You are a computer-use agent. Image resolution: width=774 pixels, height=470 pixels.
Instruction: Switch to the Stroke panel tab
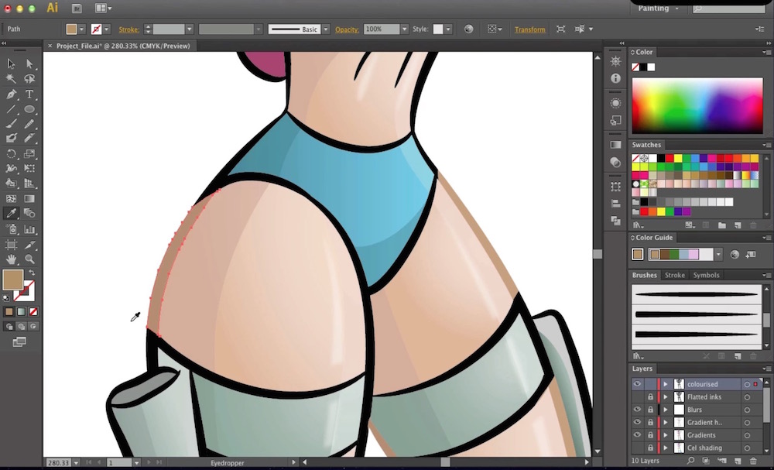point(674,275)
